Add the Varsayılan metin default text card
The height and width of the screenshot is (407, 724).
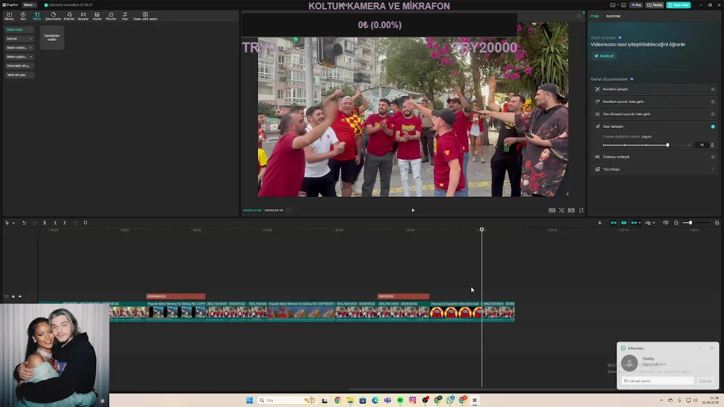[x=52, y=38]
